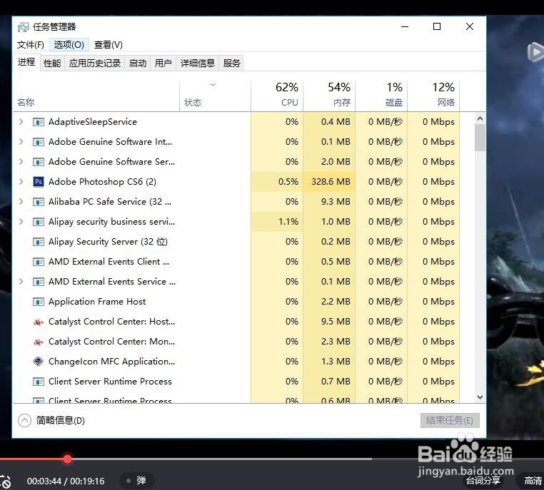Sort by the 磁盘 column header

click(381, 96)
